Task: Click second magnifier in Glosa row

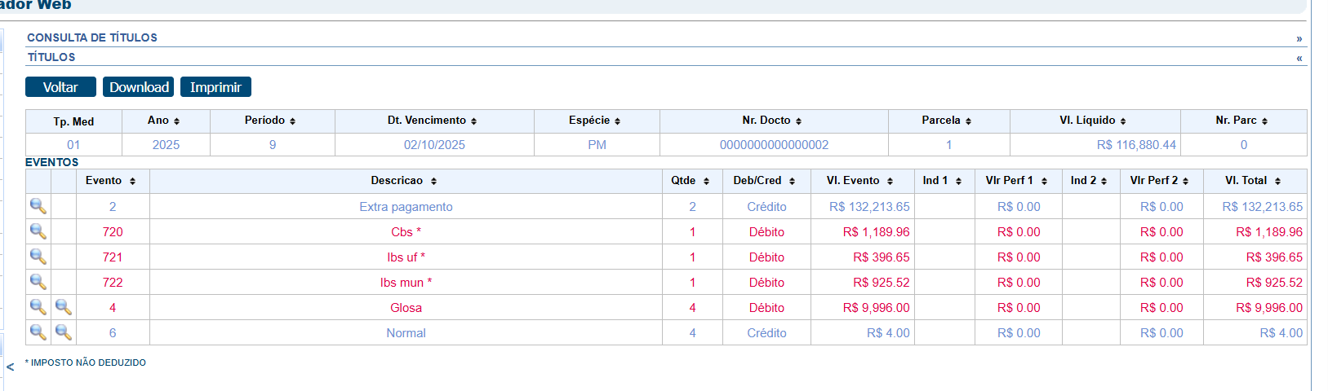Action: pyautogui.click(x=63, y=307)
